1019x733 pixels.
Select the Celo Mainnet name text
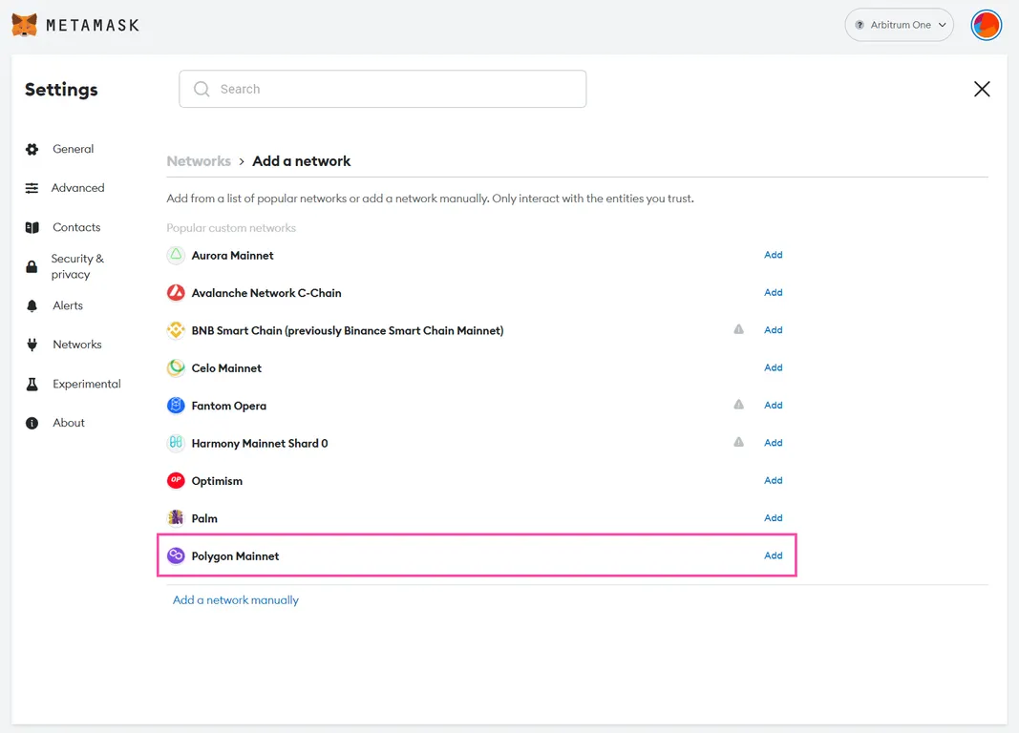tap(226, 368)
